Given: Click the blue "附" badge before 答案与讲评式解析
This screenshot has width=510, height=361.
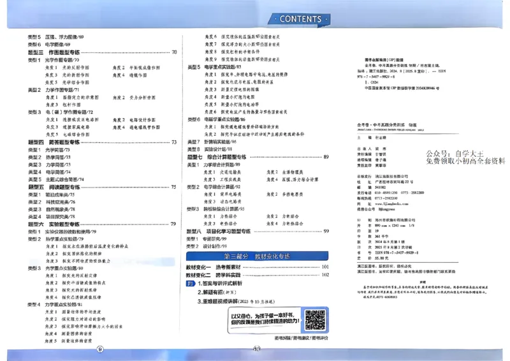Looking at the screenshot, I should 190,284.
